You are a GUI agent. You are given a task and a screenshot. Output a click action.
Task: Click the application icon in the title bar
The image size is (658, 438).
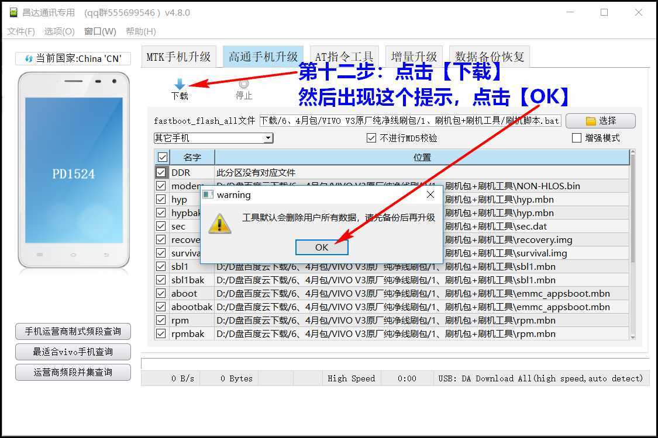[13, 12]
